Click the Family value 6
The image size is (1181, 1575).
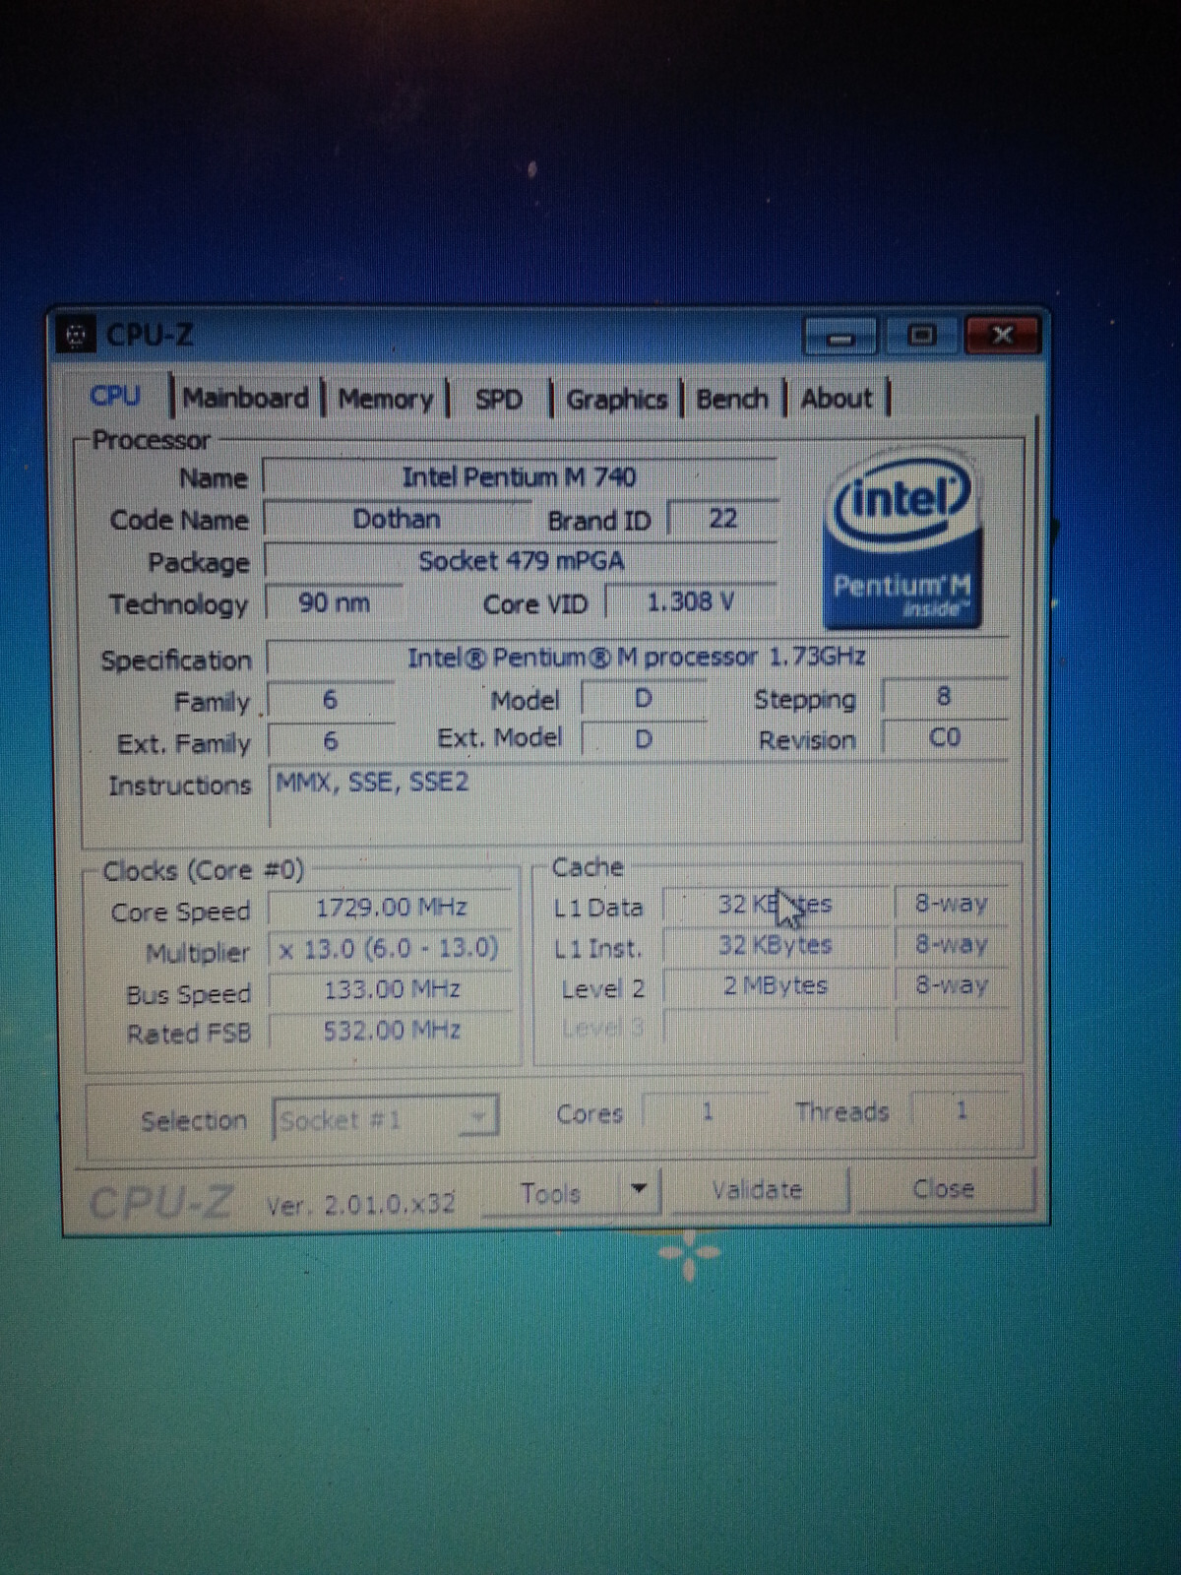(x=330, y=700)
